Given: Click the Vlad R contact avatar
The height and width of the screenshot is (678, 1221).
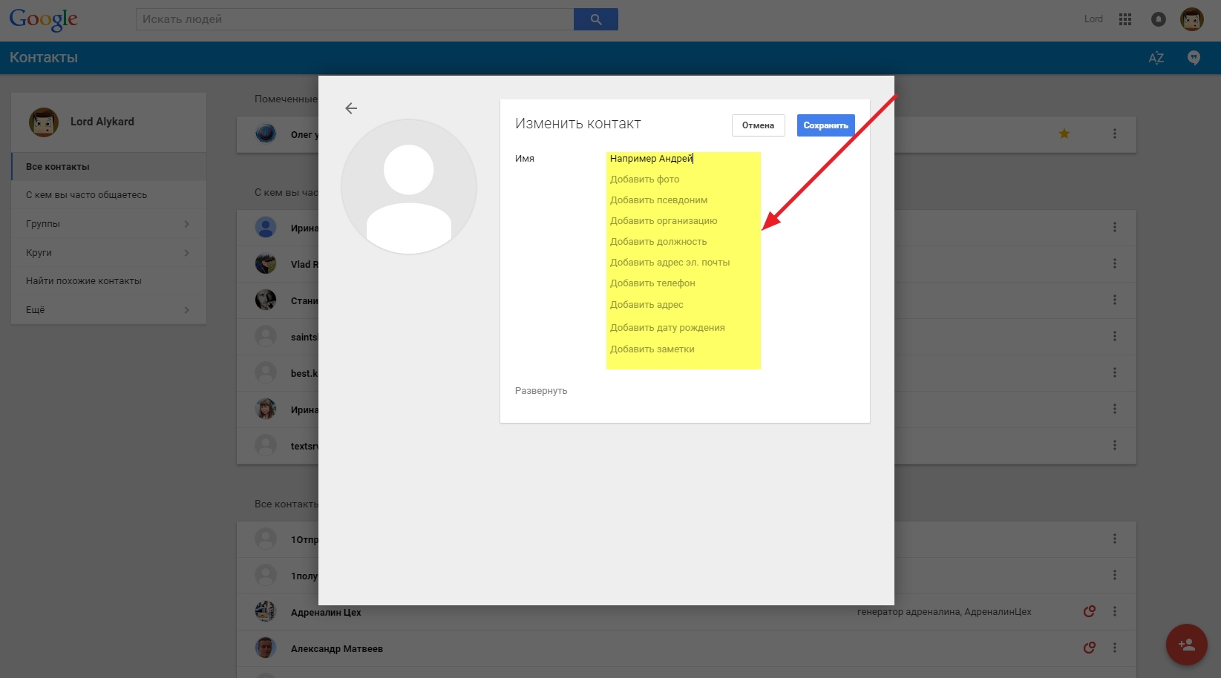Looking at the screenshot, I should coord(266,264).
